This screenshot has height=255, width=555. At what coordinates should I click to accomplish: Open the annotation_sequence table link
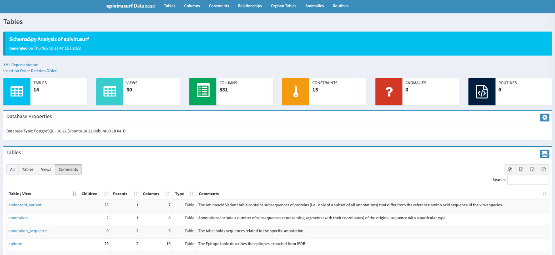[x=27, y=231]
